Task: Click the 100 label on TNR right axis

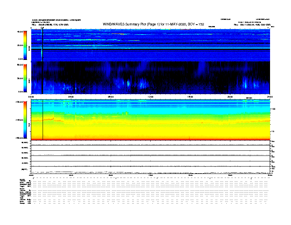Action: 273,109
